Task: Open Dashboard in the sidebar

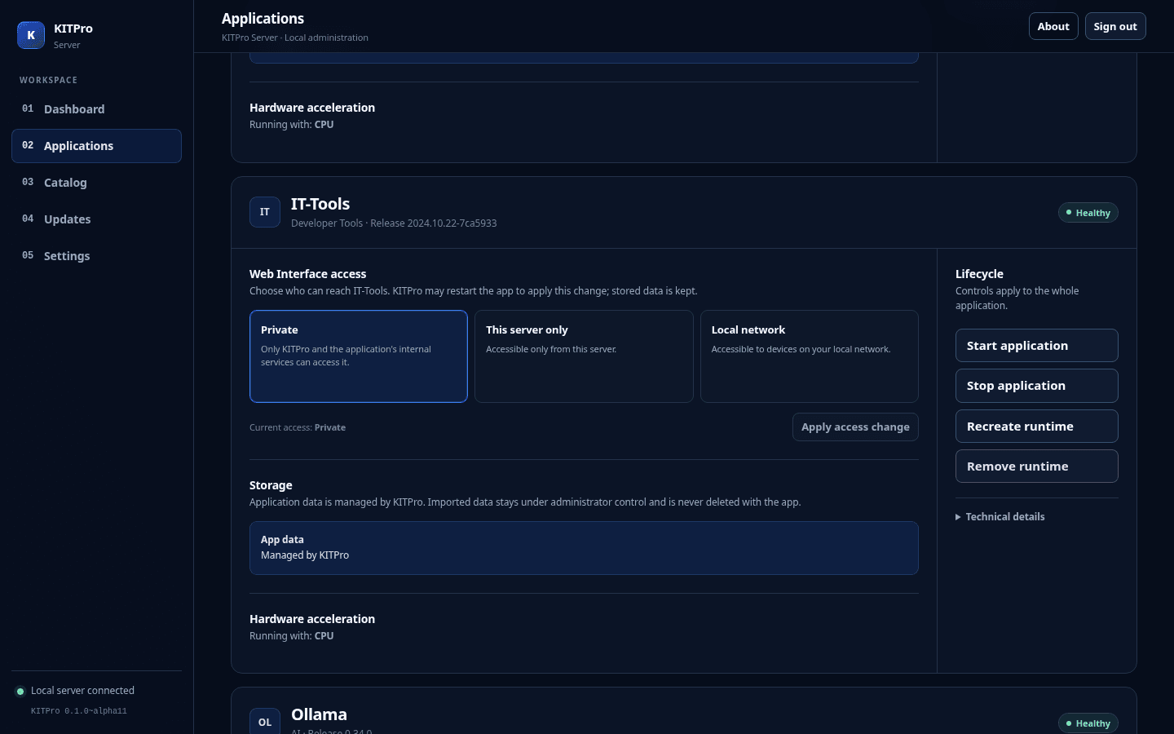Action: tap(96, 109)
